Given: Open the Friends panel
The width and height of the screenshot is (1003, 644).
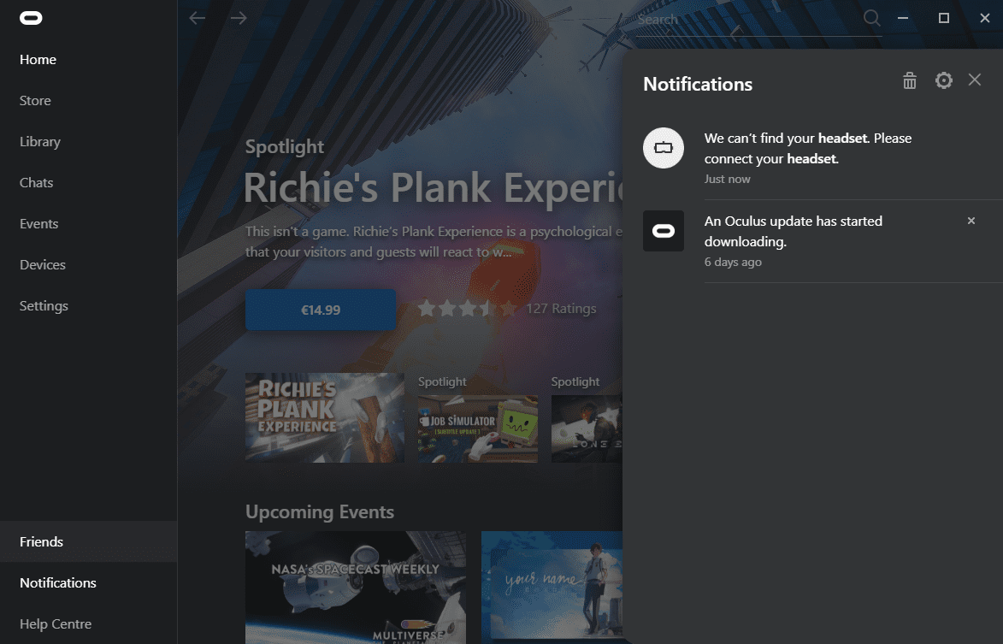Looking at the screenshot, I should tap(88, 541).
